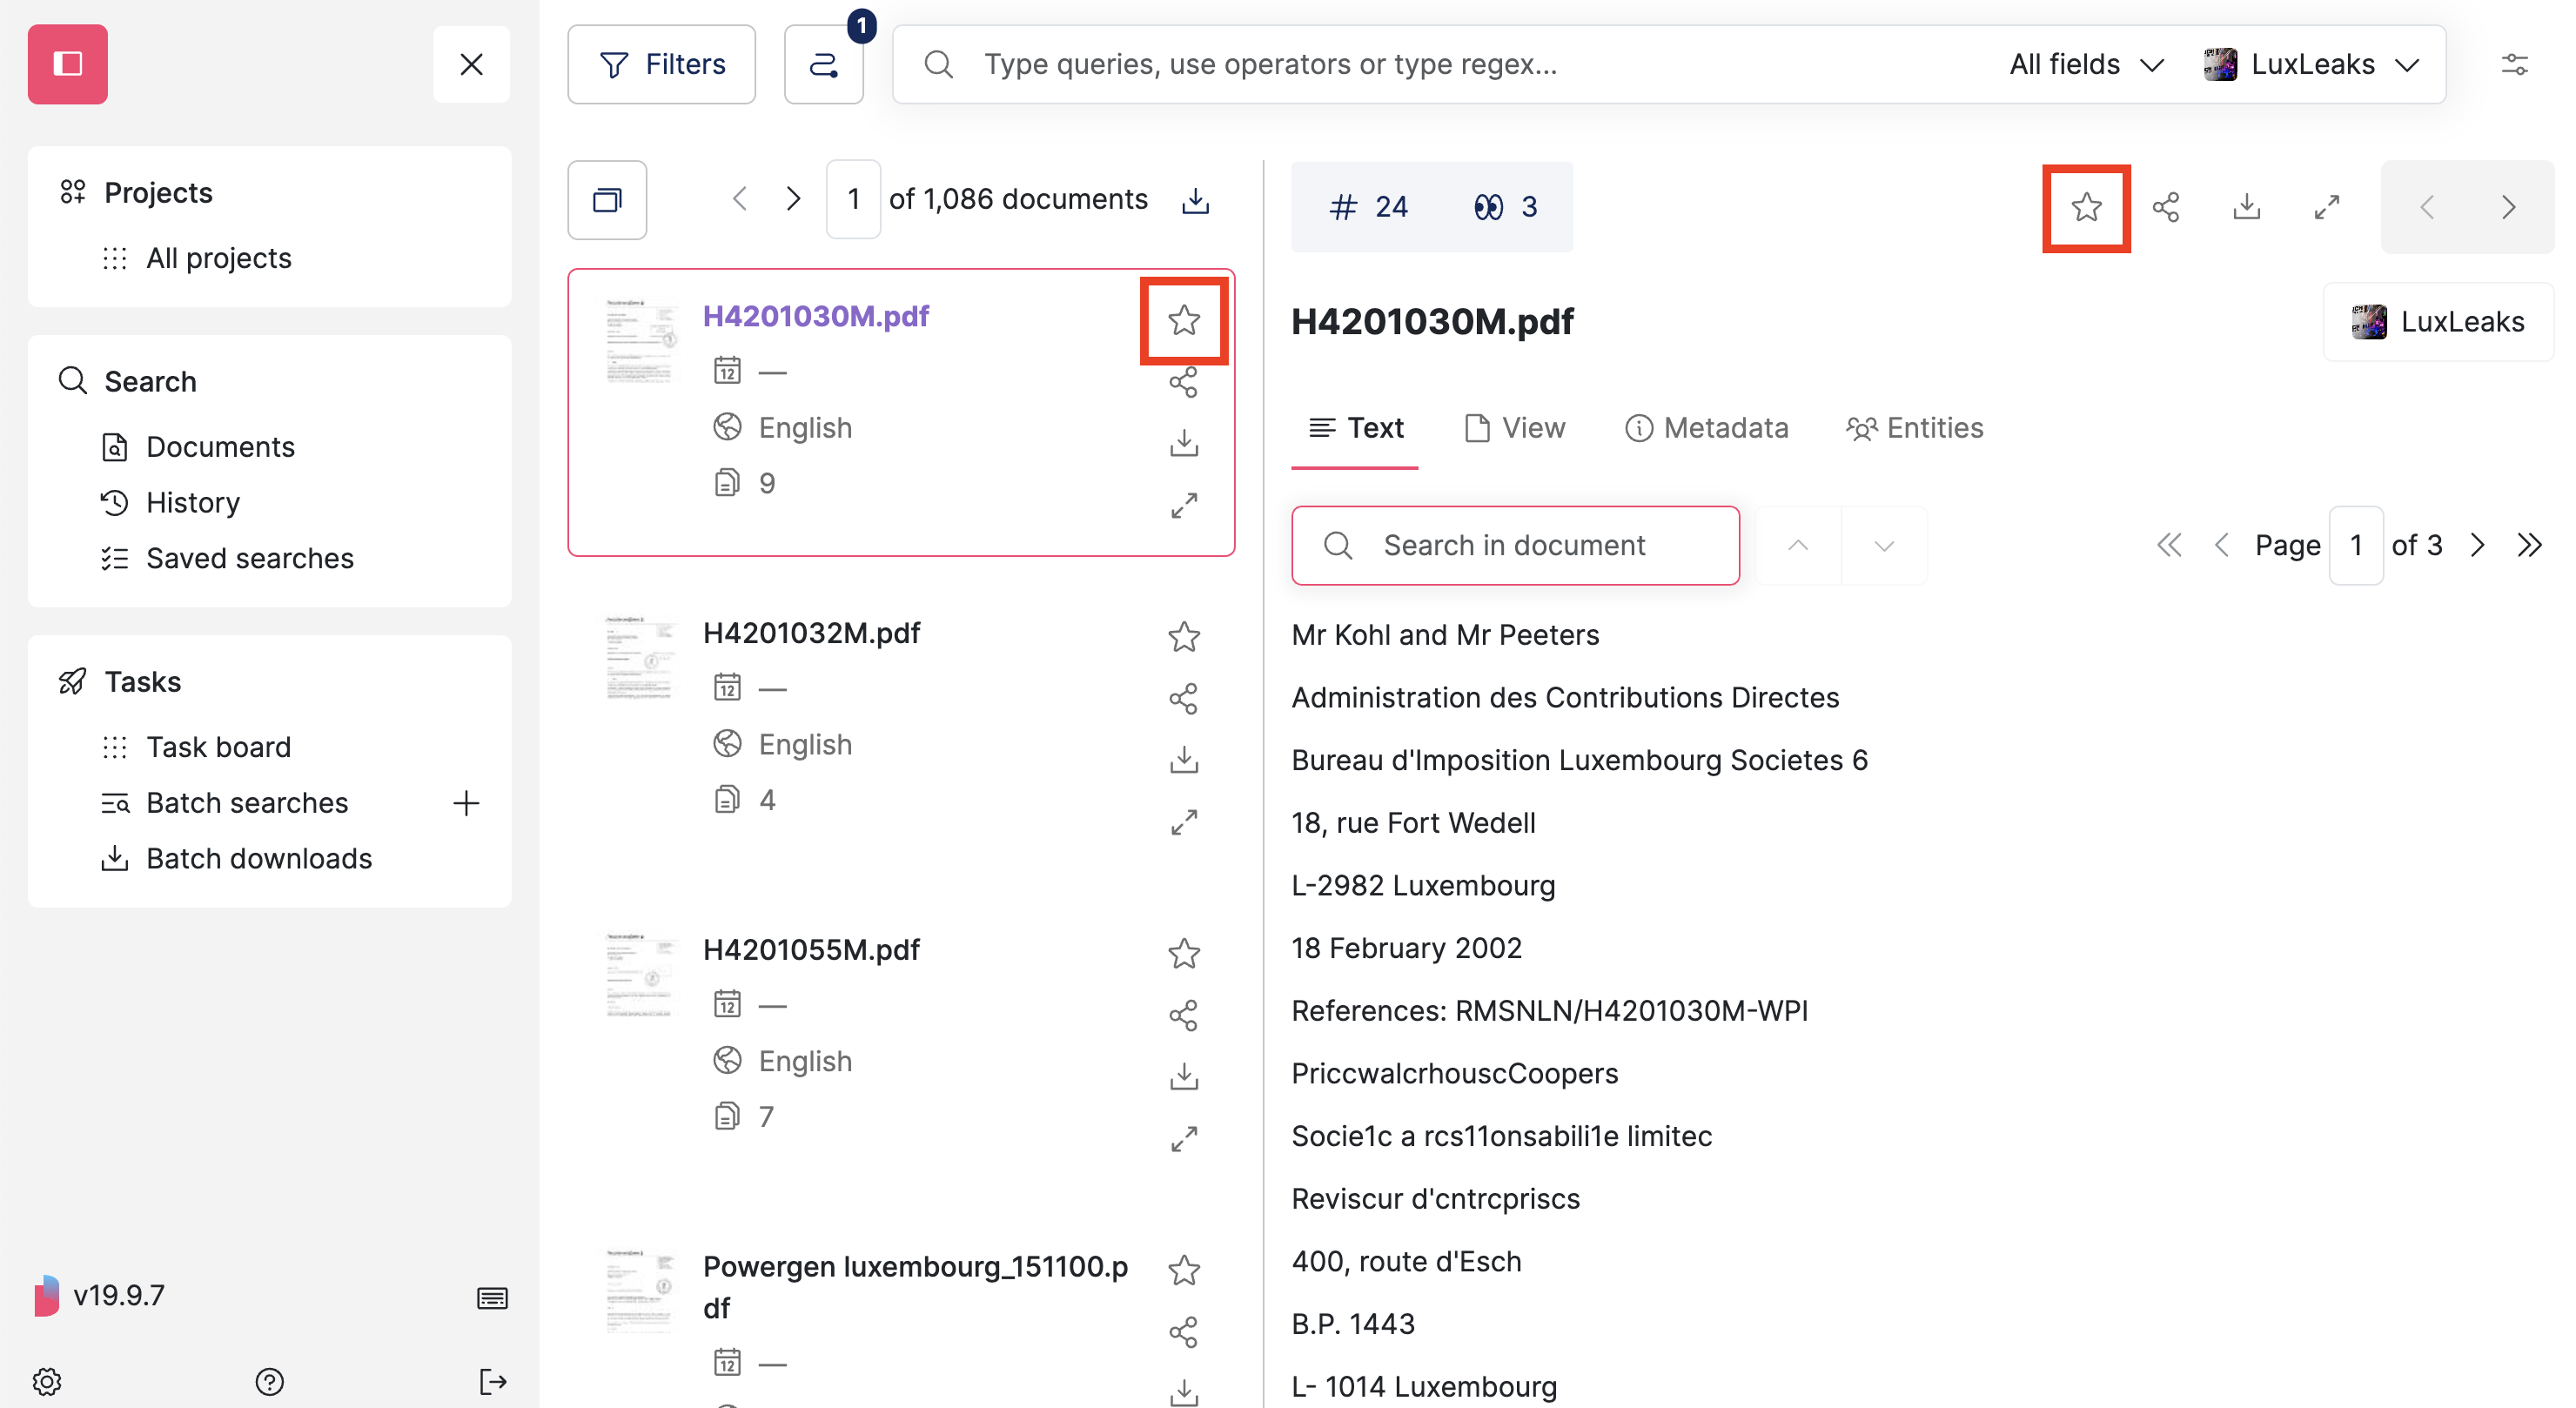Toggle the sidebar with the pink panel button

(x=68, y=64)
